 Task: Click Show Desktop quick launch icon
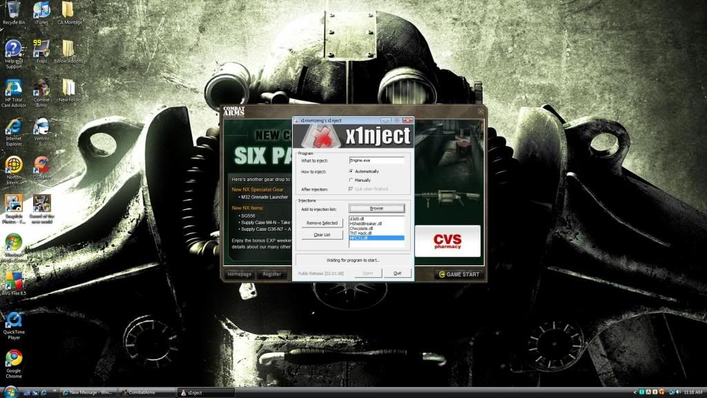tap(27, 392)
